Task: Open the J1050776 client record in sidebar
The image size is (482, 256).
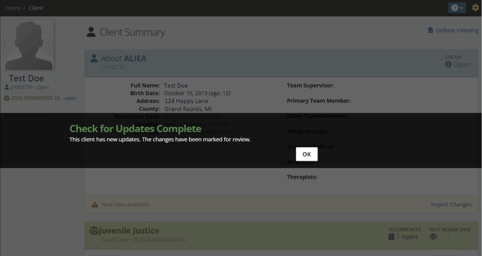Action: point(26,87)
